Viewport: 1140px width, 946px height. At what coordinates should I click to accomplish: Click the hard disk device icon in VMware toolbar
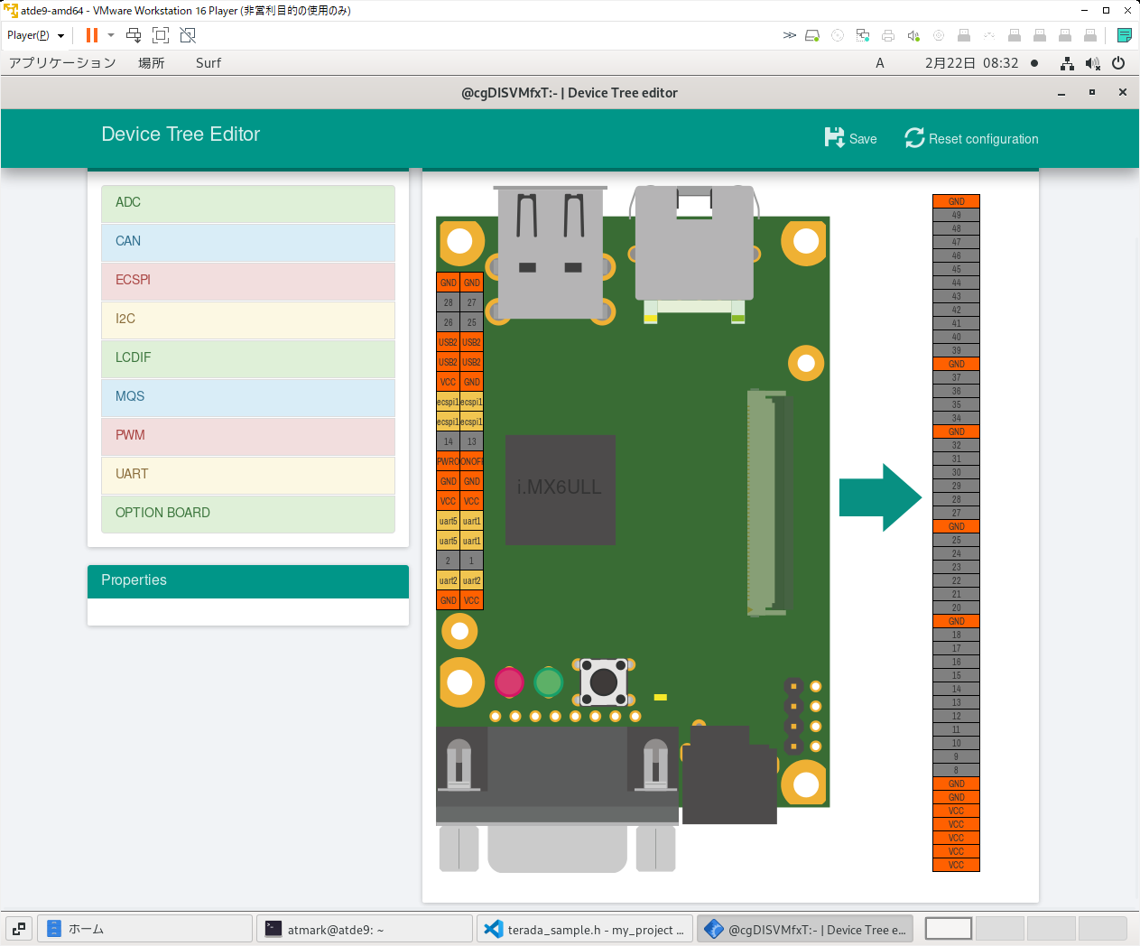[x=812, y=35]
